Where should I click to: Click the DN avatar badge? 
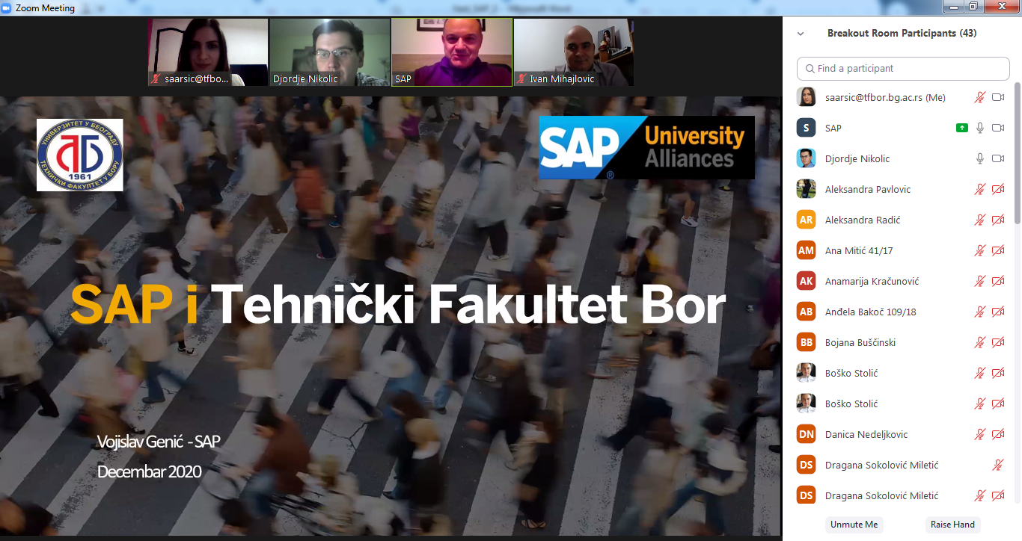(806, 434)
